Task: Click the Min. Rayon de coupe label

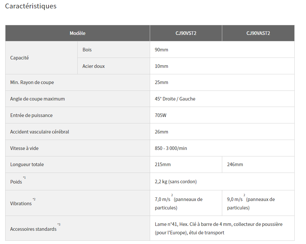Action: click(x=32, y=82)
